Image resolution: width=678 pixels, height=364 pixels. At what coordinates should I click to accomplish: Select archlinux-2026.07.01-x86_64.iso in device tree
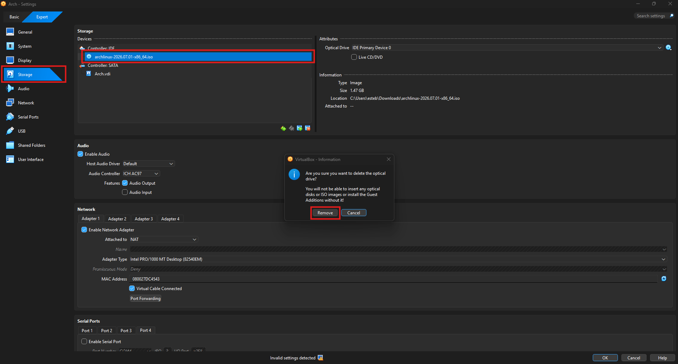point(198,57)
